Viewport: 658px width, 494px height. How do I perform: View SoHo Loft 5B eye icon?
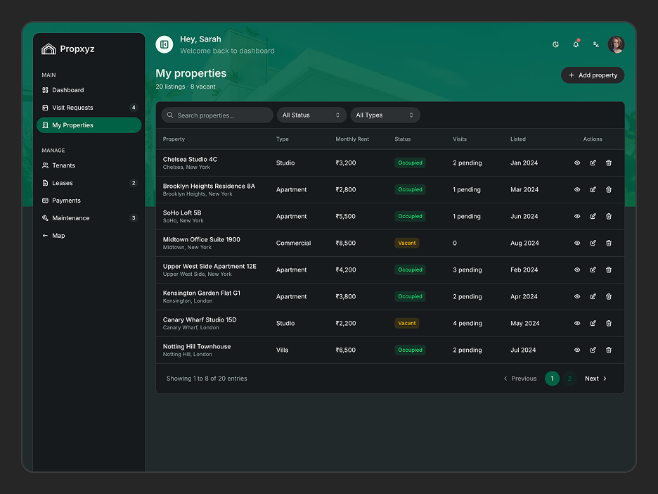click(577, 216)
